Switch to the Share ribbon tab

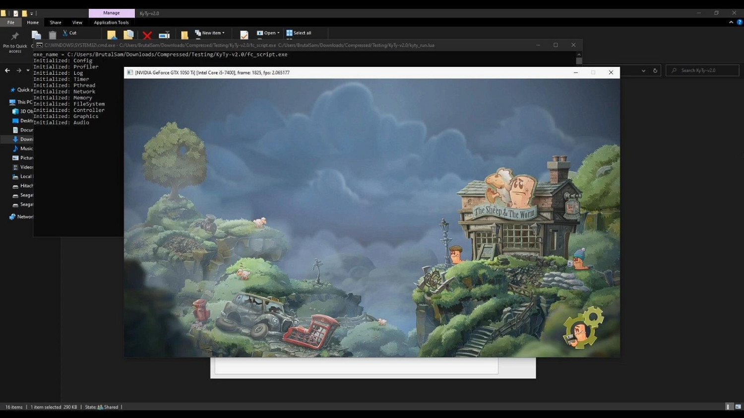point(56,22)
